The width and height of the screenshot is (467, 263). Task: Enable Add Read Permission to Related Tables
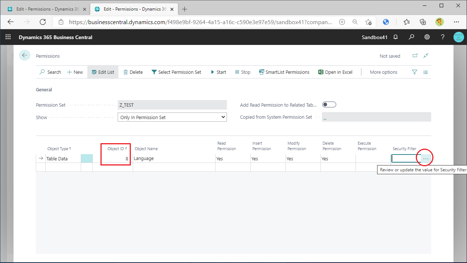[x=329, y=104]
